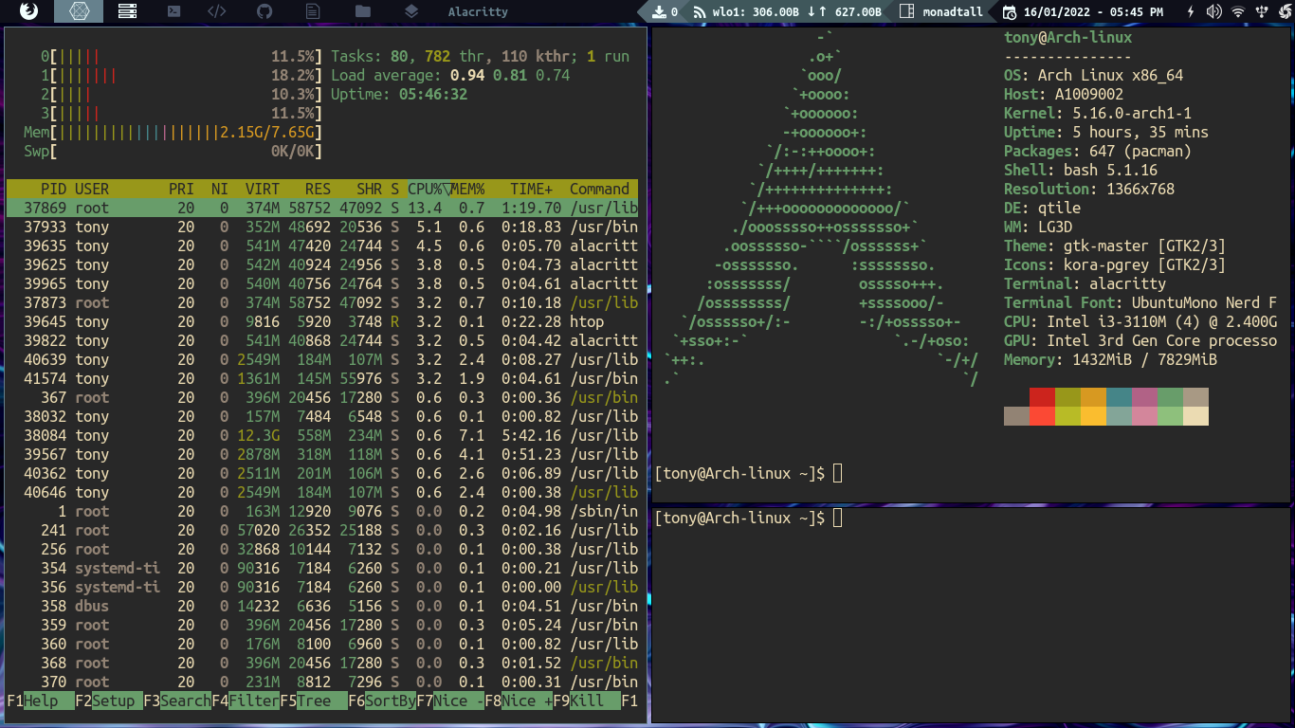This screenshot has height=728, width=1295.
Task: Click the calendar clock icon
Action: [1009, 11]
